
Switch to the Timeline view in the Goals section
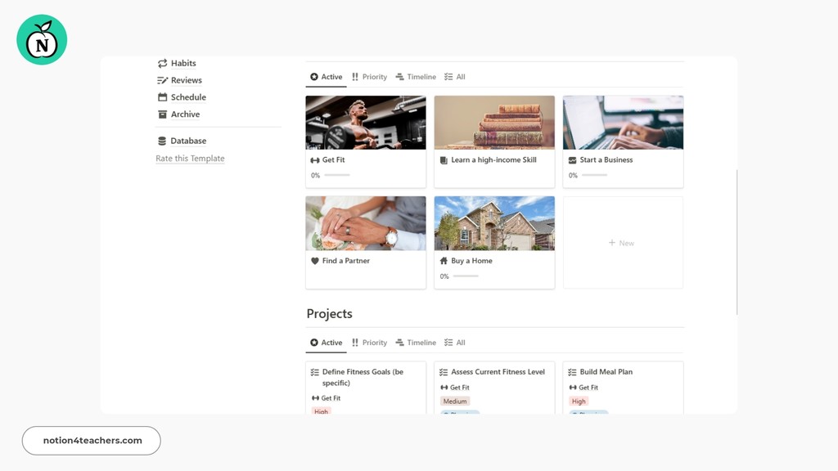pos(421,76)
